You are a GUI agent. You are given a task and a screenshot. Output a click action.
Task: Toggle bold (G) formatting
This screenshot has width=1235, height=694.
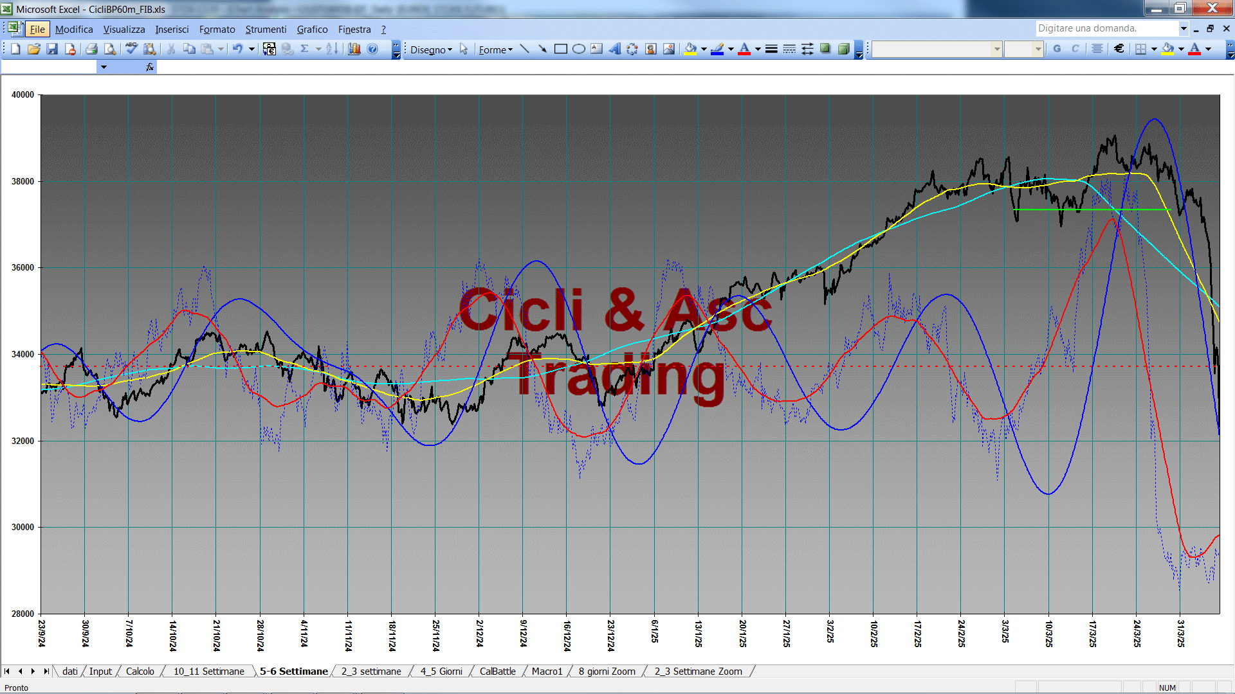tap(1057, 49)
